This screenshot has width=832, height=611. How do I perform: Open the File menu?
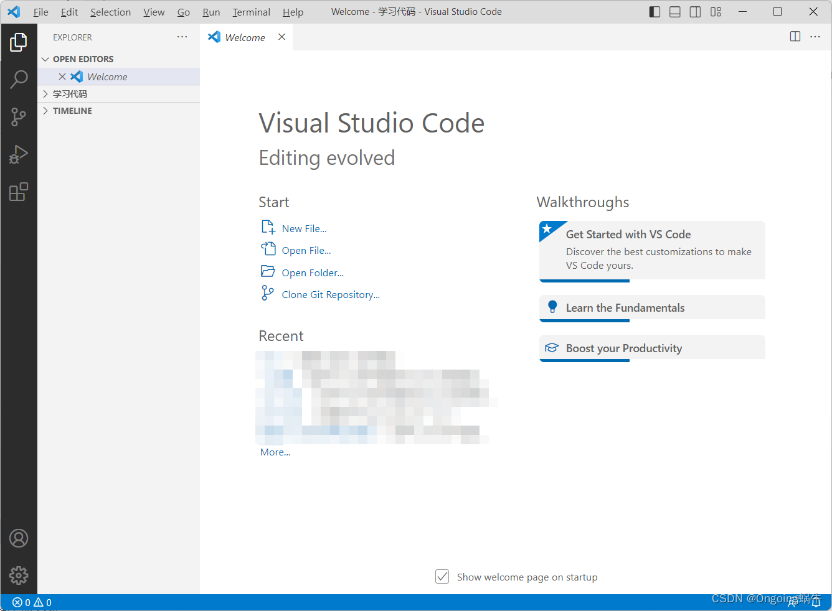coord(41,12)
